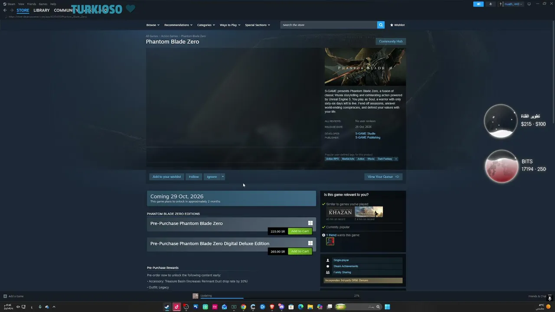555x312 pixels.
Task: Open Microsoft Edge from the taskbar
Action: pyautogui.click(x=300, y=307)
